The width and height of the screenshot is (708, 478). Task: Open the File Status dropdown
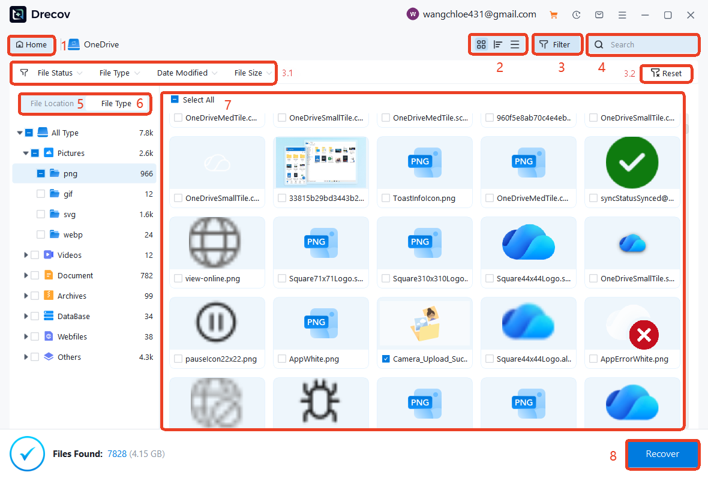click(x=55, y=73)
